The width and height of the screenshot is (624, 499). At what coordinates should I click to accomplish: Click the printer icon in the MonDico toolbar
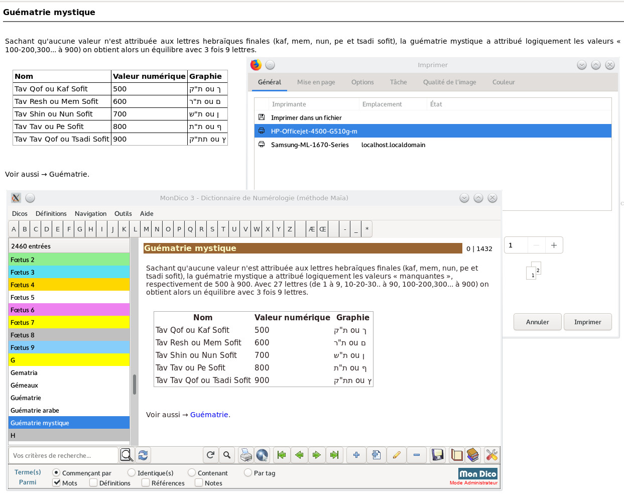pos(245,455)
